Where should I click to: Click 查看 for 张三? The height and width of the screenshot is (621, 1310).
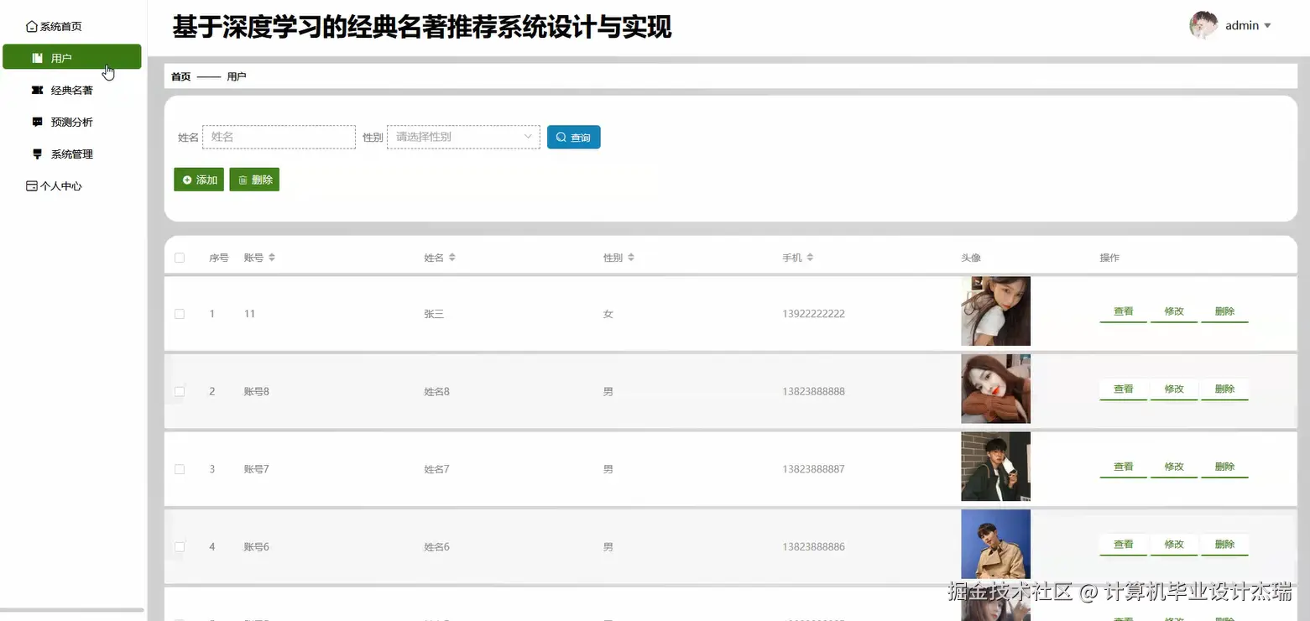1123,311
